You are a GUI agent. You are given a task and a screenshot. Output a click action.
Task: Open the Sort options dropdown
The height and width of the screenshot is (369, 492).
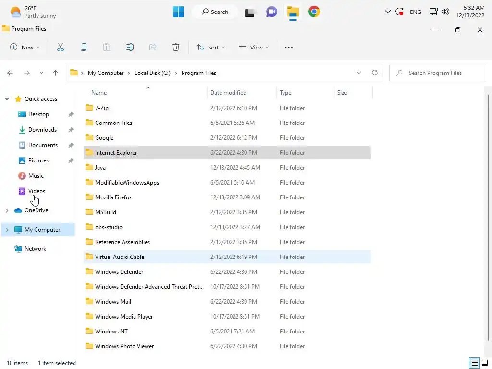click(x=211, y=48)
